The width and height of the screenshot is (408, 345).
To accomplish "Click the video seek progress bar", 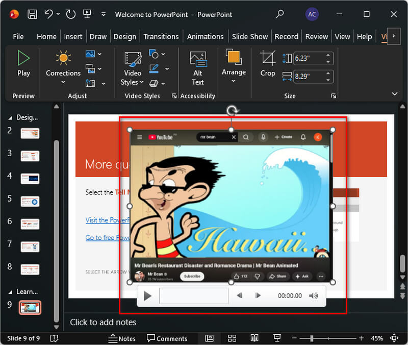I will tap(194, 296).
